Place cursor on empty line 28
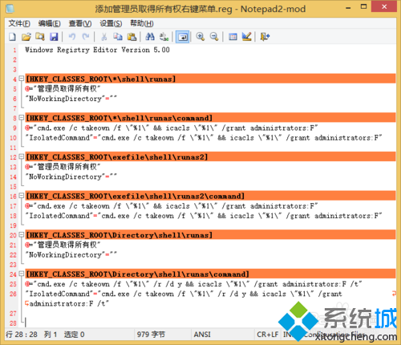 tap(210, 323)
